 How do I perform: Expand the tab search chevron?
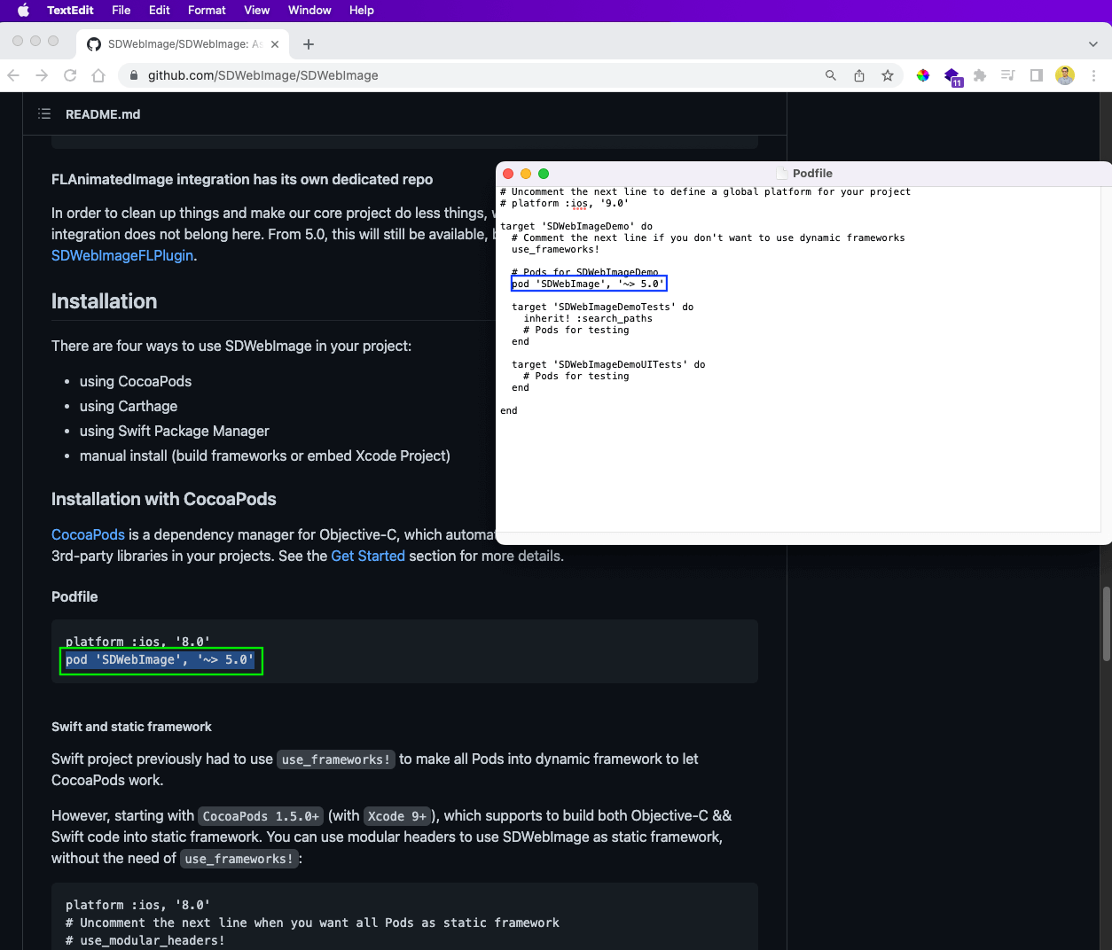pyautogui.click(x=1092, y=44)
